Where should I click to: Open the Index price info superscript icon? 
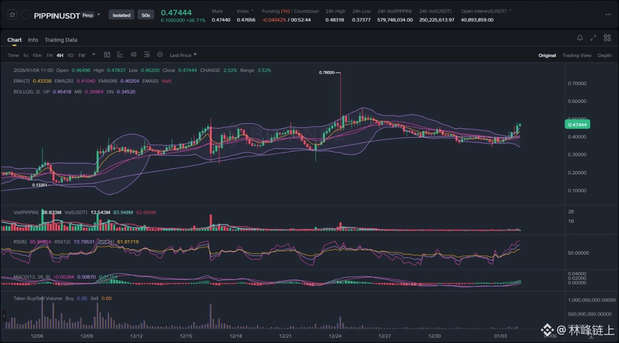[252, 10]
